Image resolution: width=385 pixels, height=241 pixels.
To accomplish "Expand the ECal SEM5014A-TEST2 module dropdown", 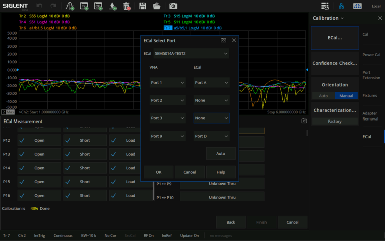I will [191, 53].
